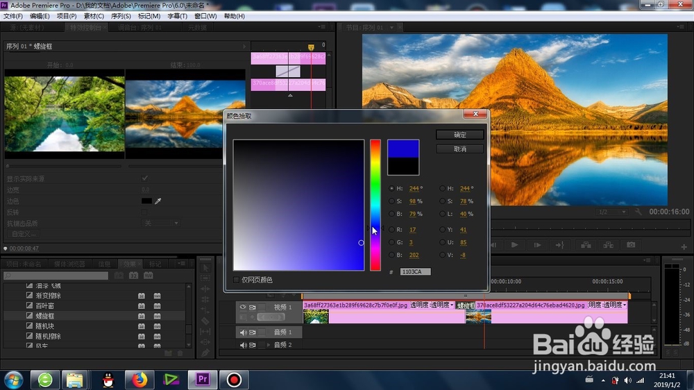Screen dimensions: 694x390
Task: Select the HSB H radio button
Action: coord(391,188)
